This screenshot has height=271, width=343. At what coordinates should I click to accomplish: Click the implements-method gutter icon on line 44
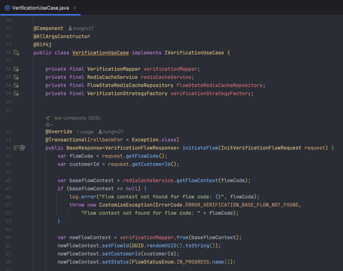click(16, 148)
